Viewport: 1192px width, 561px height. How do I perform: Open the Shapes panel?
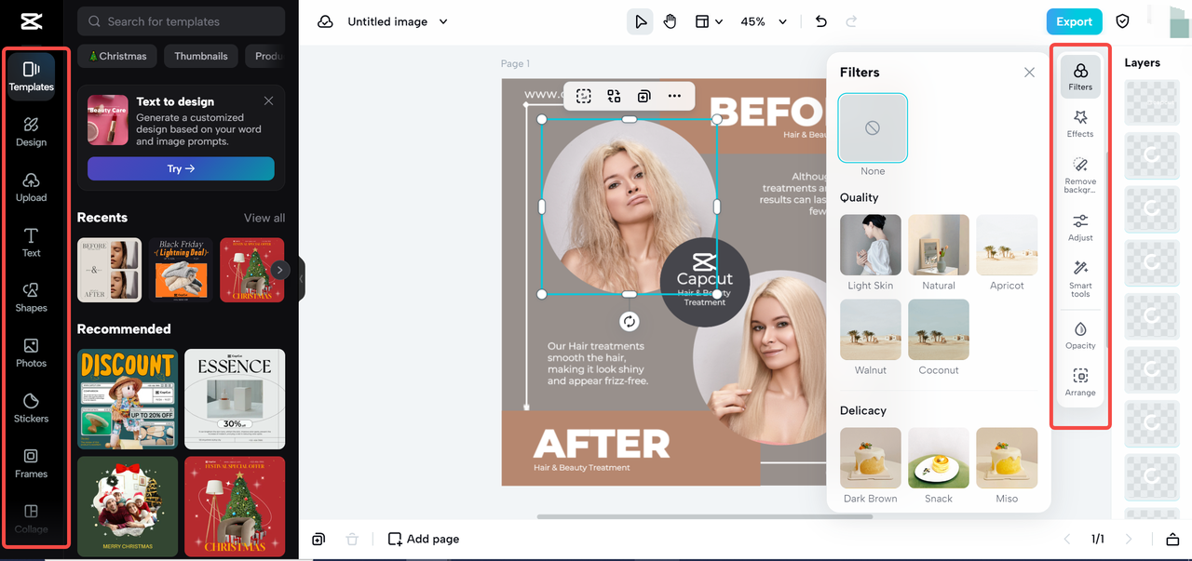[x=32, y=298]
